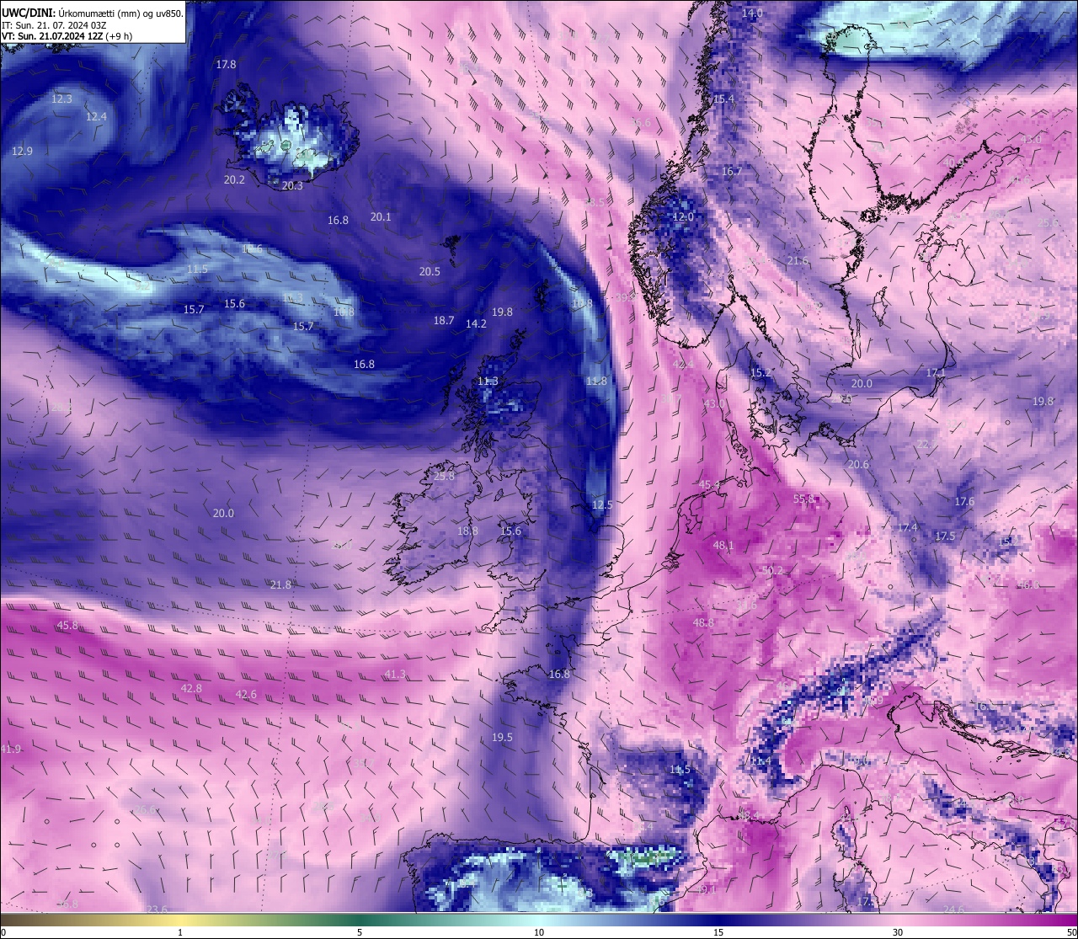Click the '48.8' value label
This screenshot has width=1078, height=939.
pyautogui.click(x=703, y=622)
